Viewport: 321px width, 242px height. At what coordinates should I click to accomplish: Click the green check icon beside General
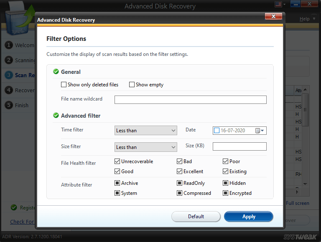56,72
